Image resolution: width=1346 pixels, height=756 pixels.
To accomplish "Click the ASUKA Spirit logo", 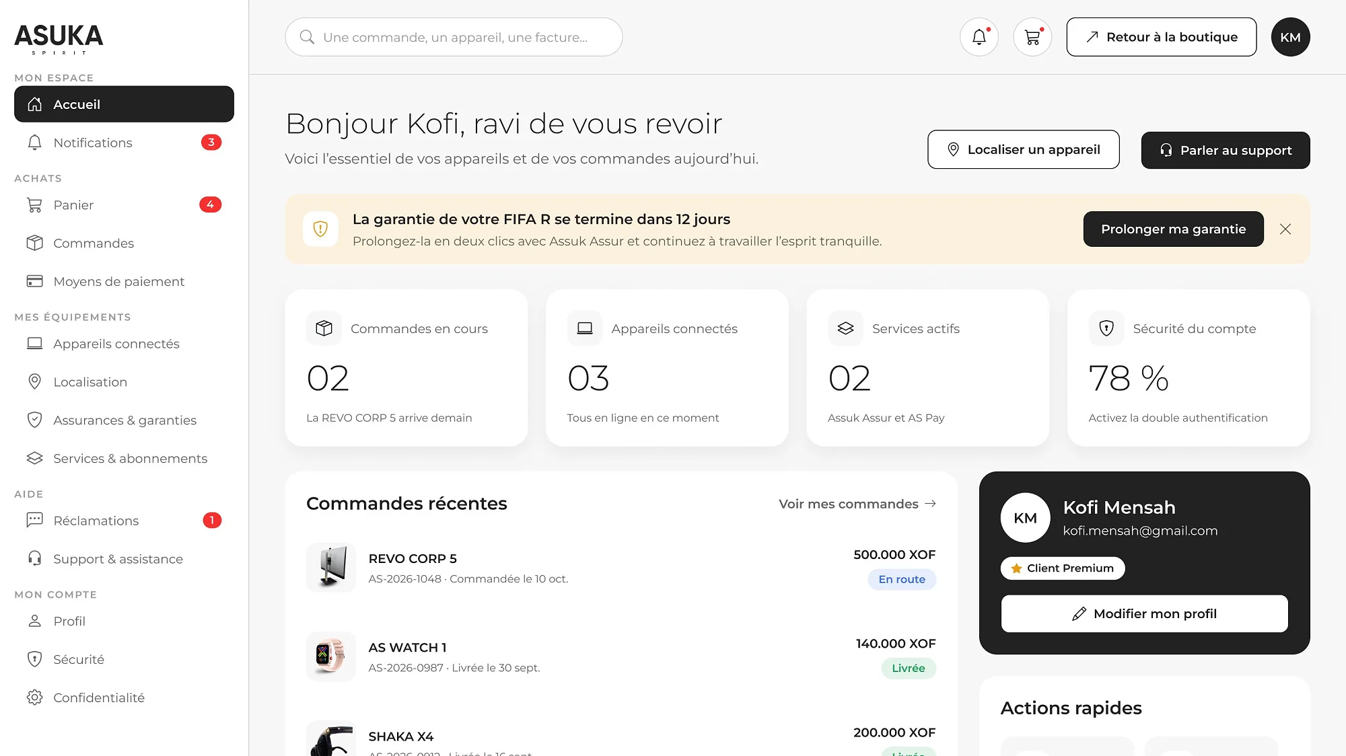I will pos(59,39).
